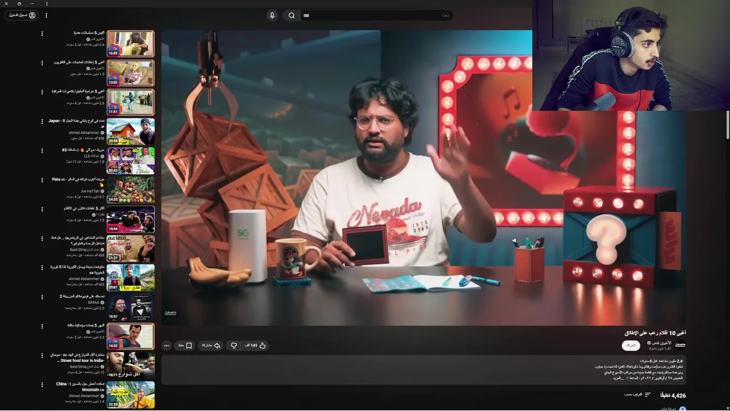Click the white Subscribe button
This screenshot has height=411, width=730.
pos(631,345)
